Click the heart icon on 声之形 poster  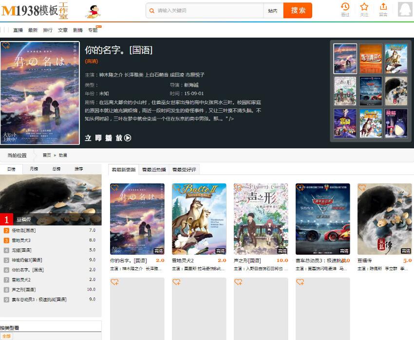(x=237, y=186)
